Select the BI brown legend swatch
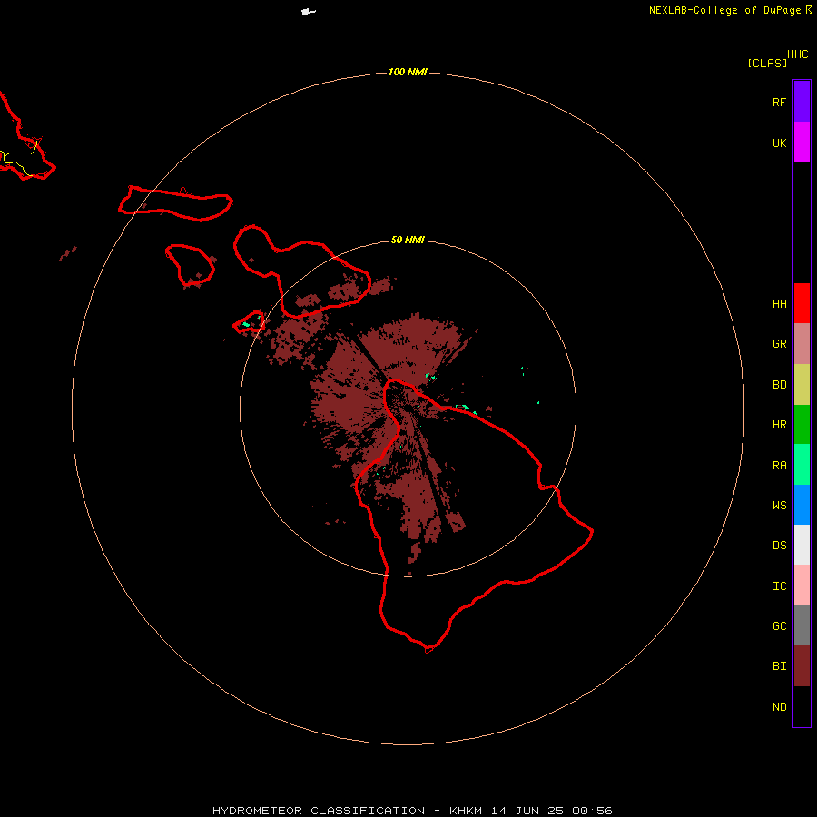Viewport: 817px width, 817px height. point(802,666)
